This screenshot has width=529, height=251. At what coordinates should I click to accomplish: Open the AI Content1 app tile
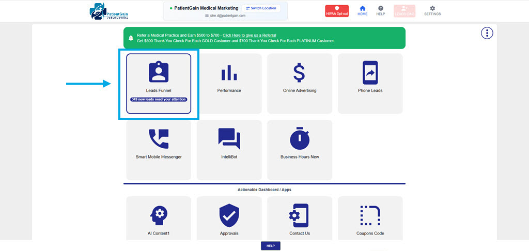(x=159, y=218)
